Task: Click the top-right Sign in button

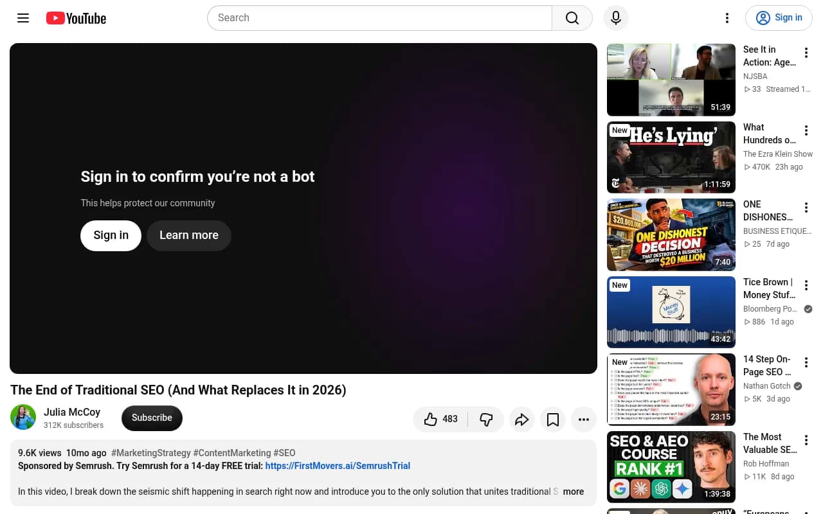Action: tap(779, 18)
